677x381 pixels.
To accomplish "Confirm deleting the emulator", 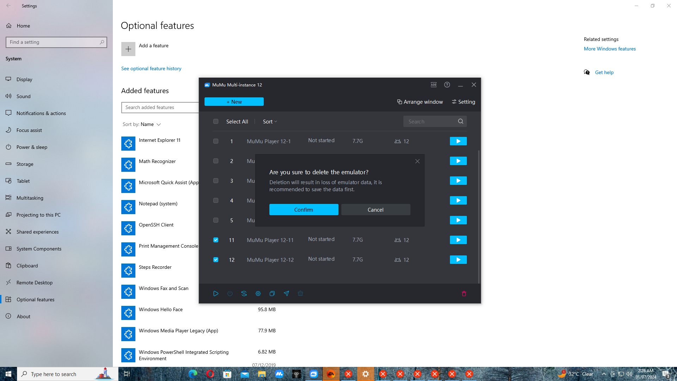I will [x=304, y=210].
